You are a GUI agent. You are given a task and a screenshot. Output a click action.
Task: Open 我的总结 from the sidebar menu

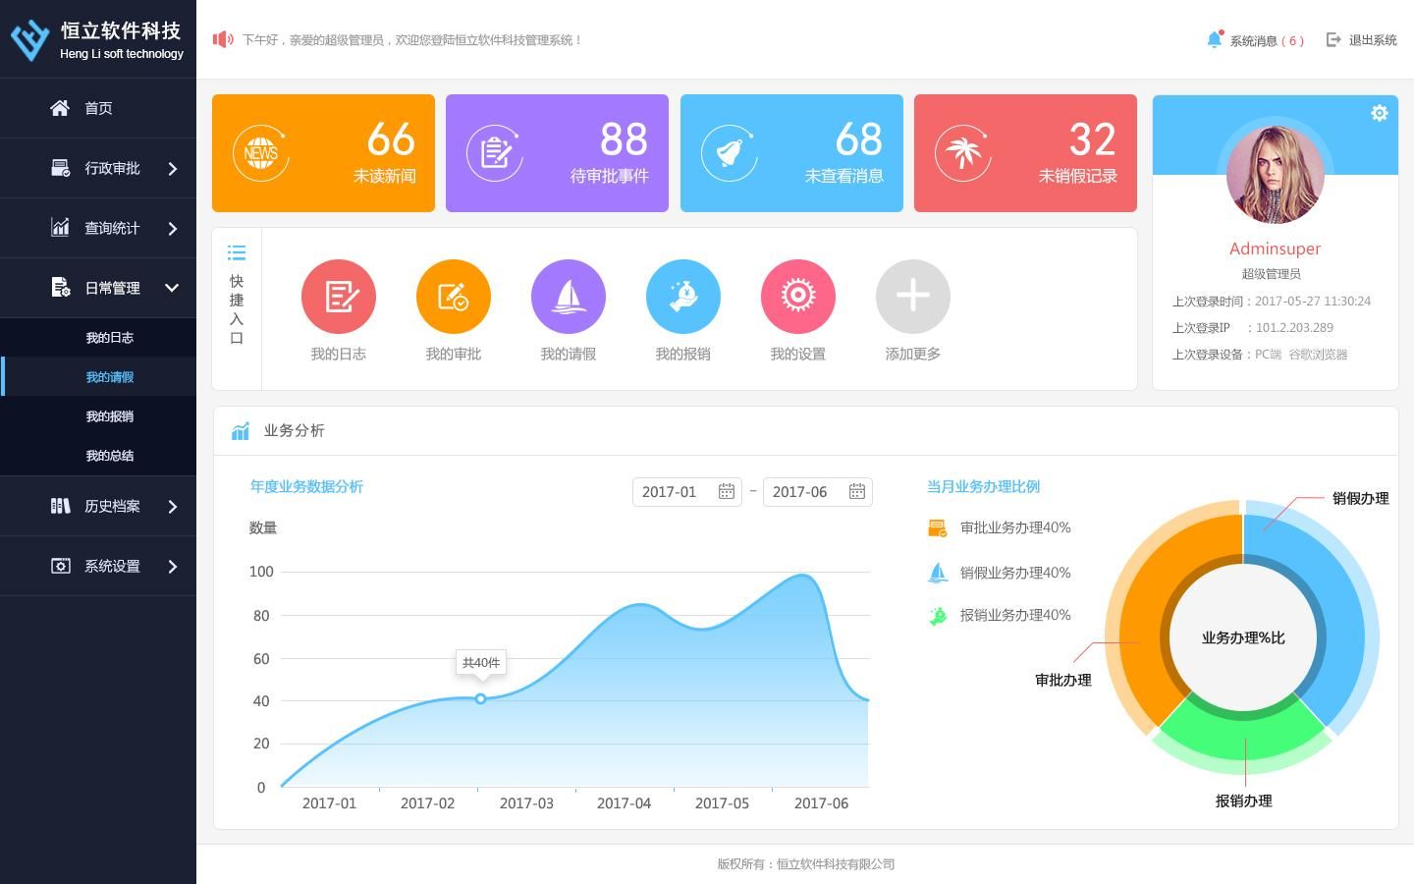pyautogui.click(x=110, y=455)
